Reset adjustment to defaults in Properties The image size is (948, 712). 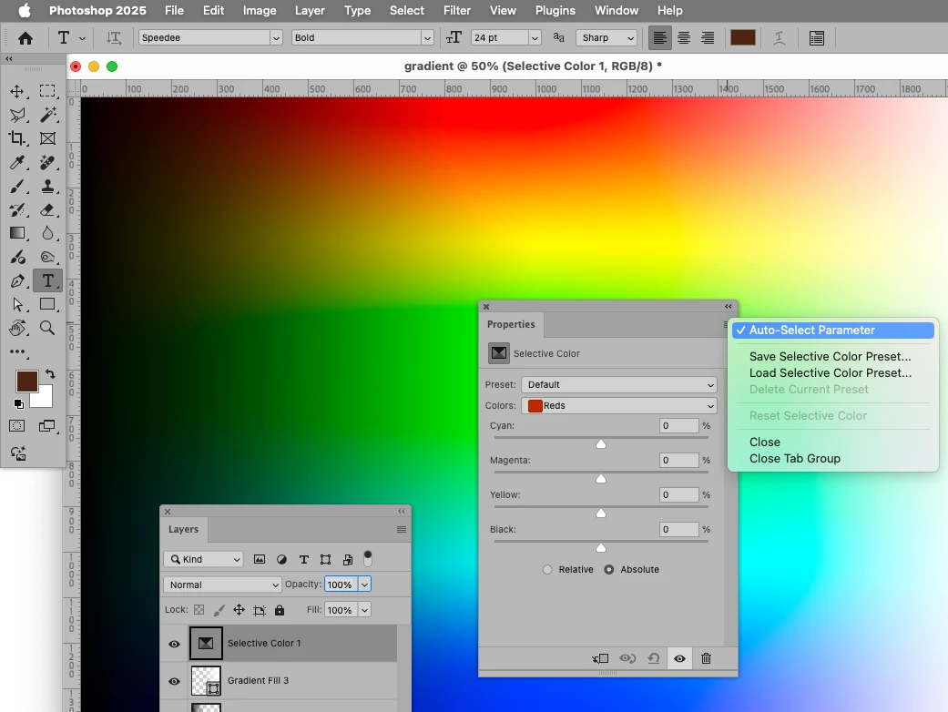654,658
